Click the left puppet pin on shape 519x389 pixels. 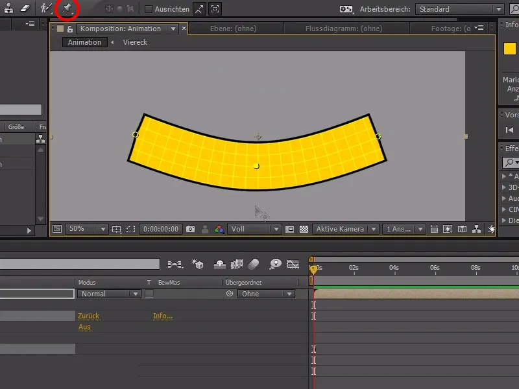pos(135,134)
